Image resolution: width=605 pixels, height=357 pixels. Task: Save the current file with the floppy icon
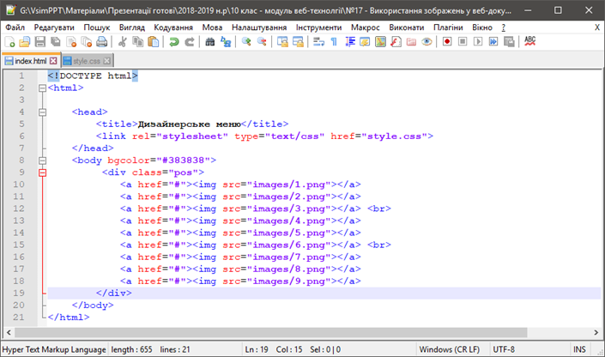click(40, 42)
